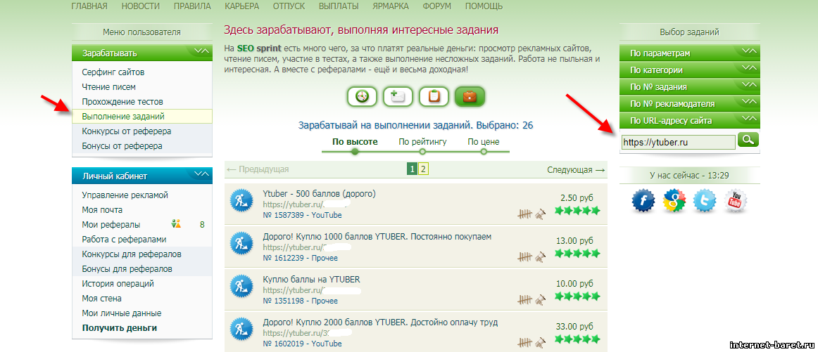Select Выполнение заданий menu item
The height and width of the screenshot is (352, 818).
[142, 116]
